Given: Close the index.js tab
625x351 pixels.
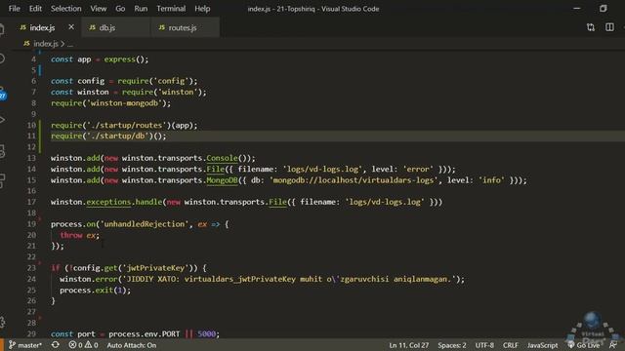Looking at the screenshot, I should coord(71,27).
